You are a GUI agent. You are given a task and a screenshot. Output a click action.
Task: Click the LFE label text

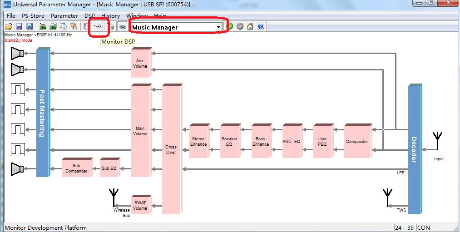point(401,173)
